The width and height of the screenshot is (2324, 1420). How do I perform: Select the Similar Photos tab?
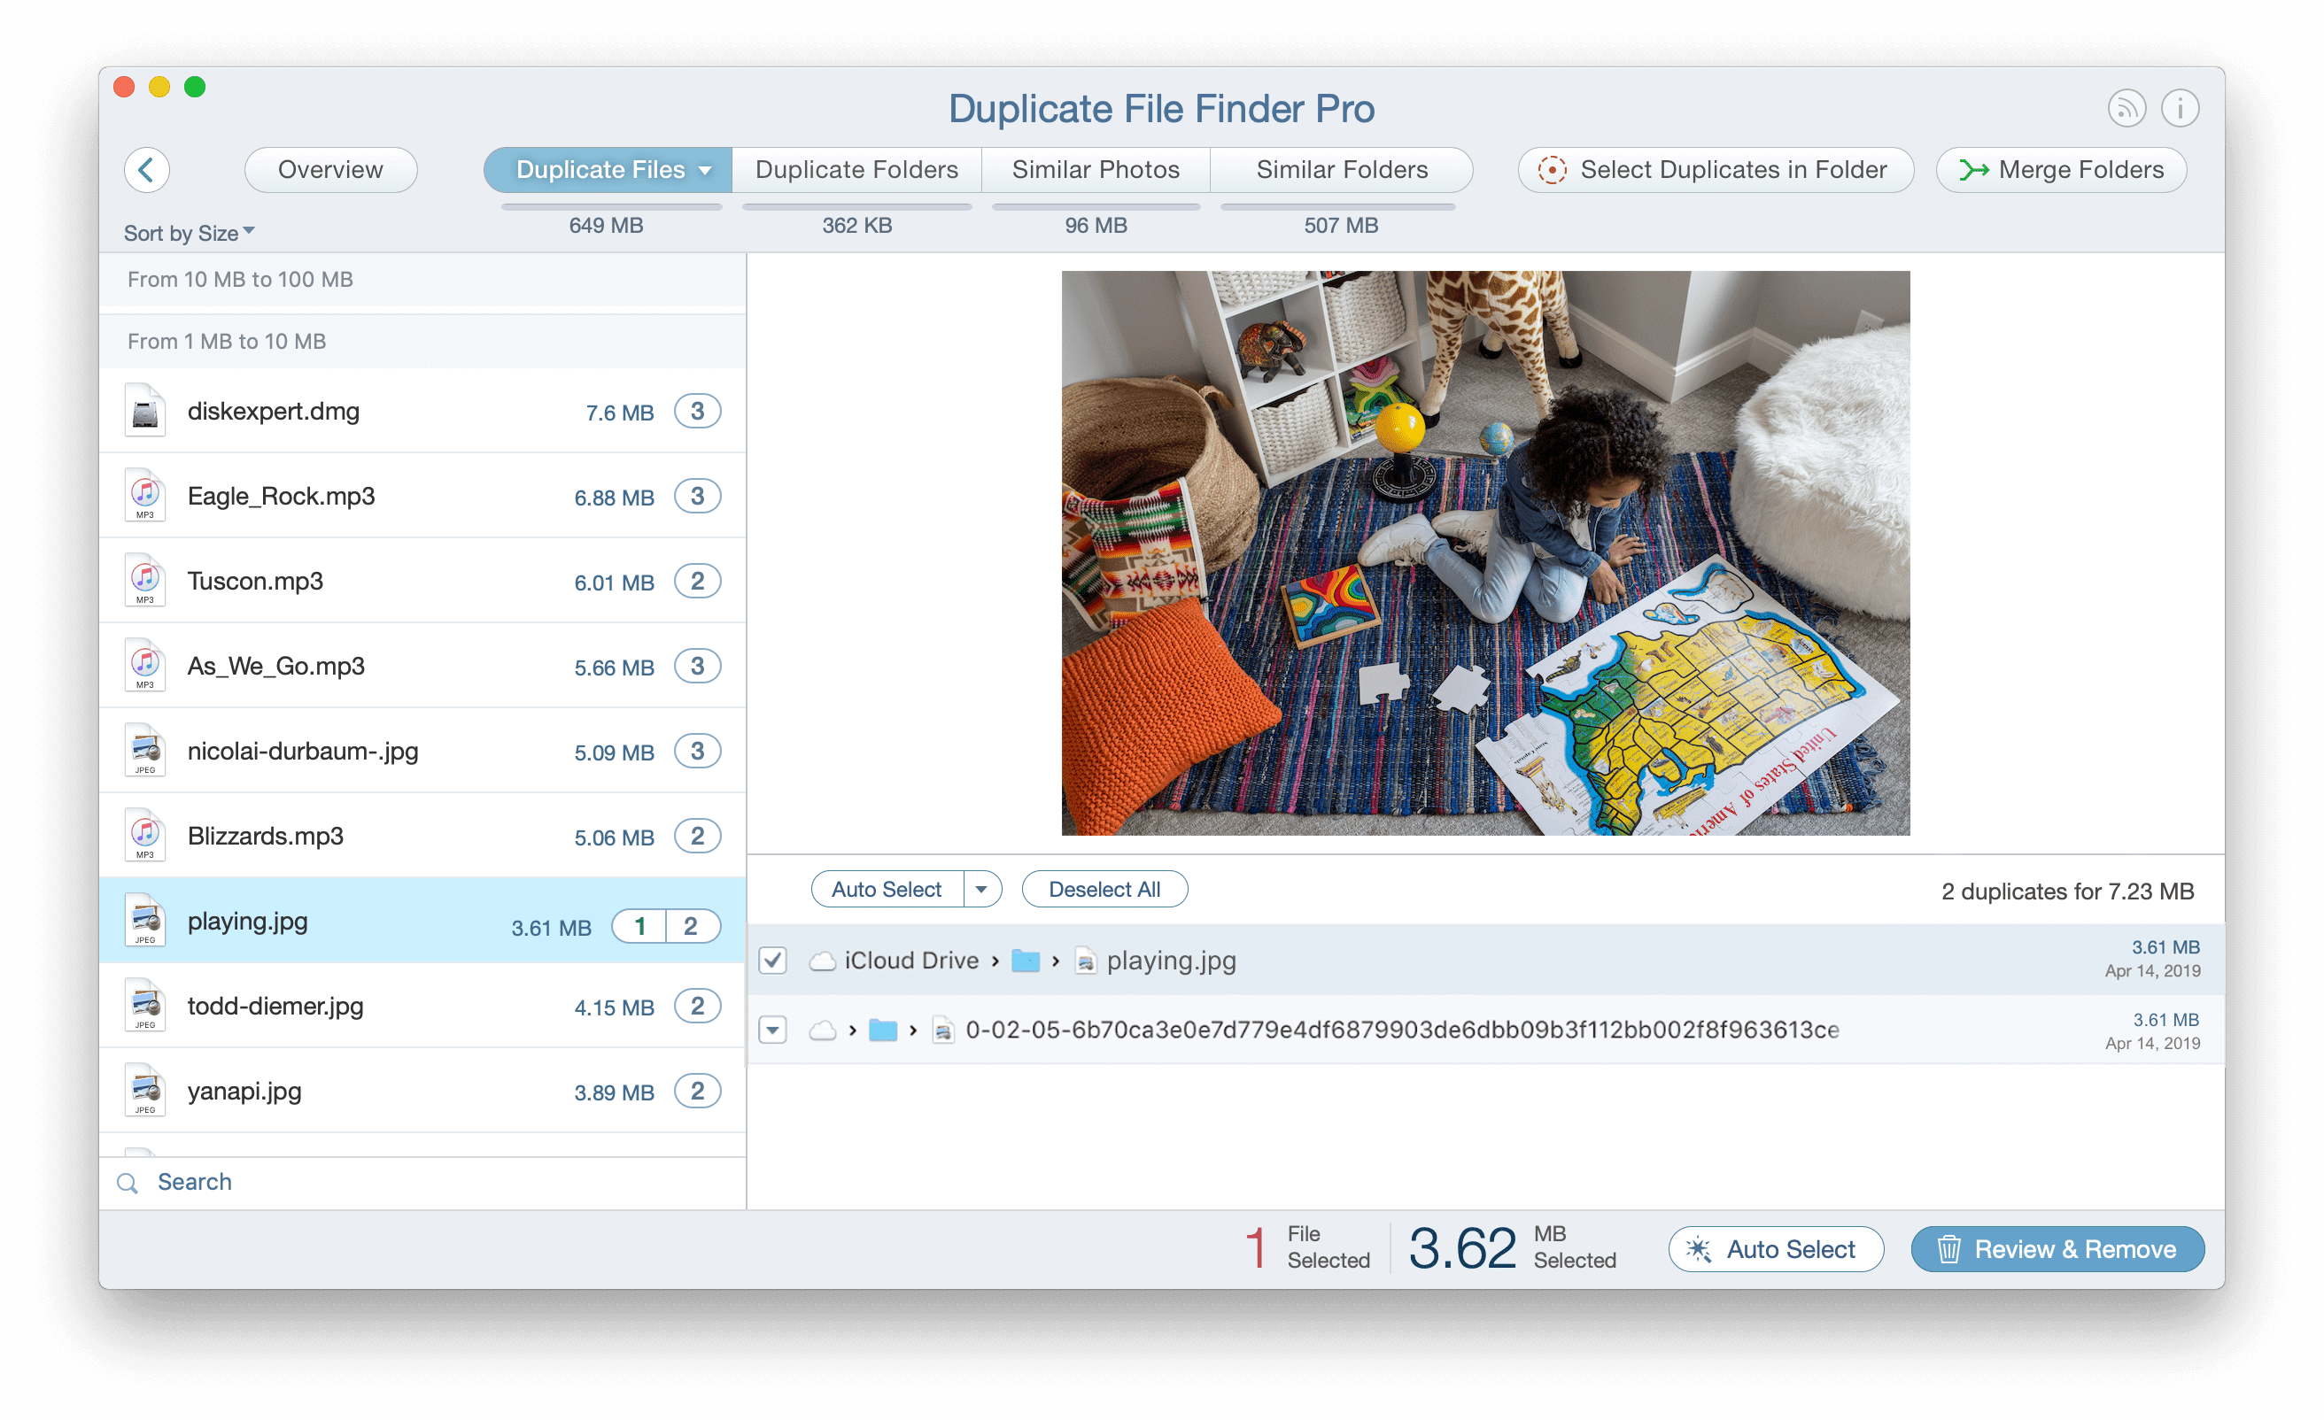coord(1094,169)
